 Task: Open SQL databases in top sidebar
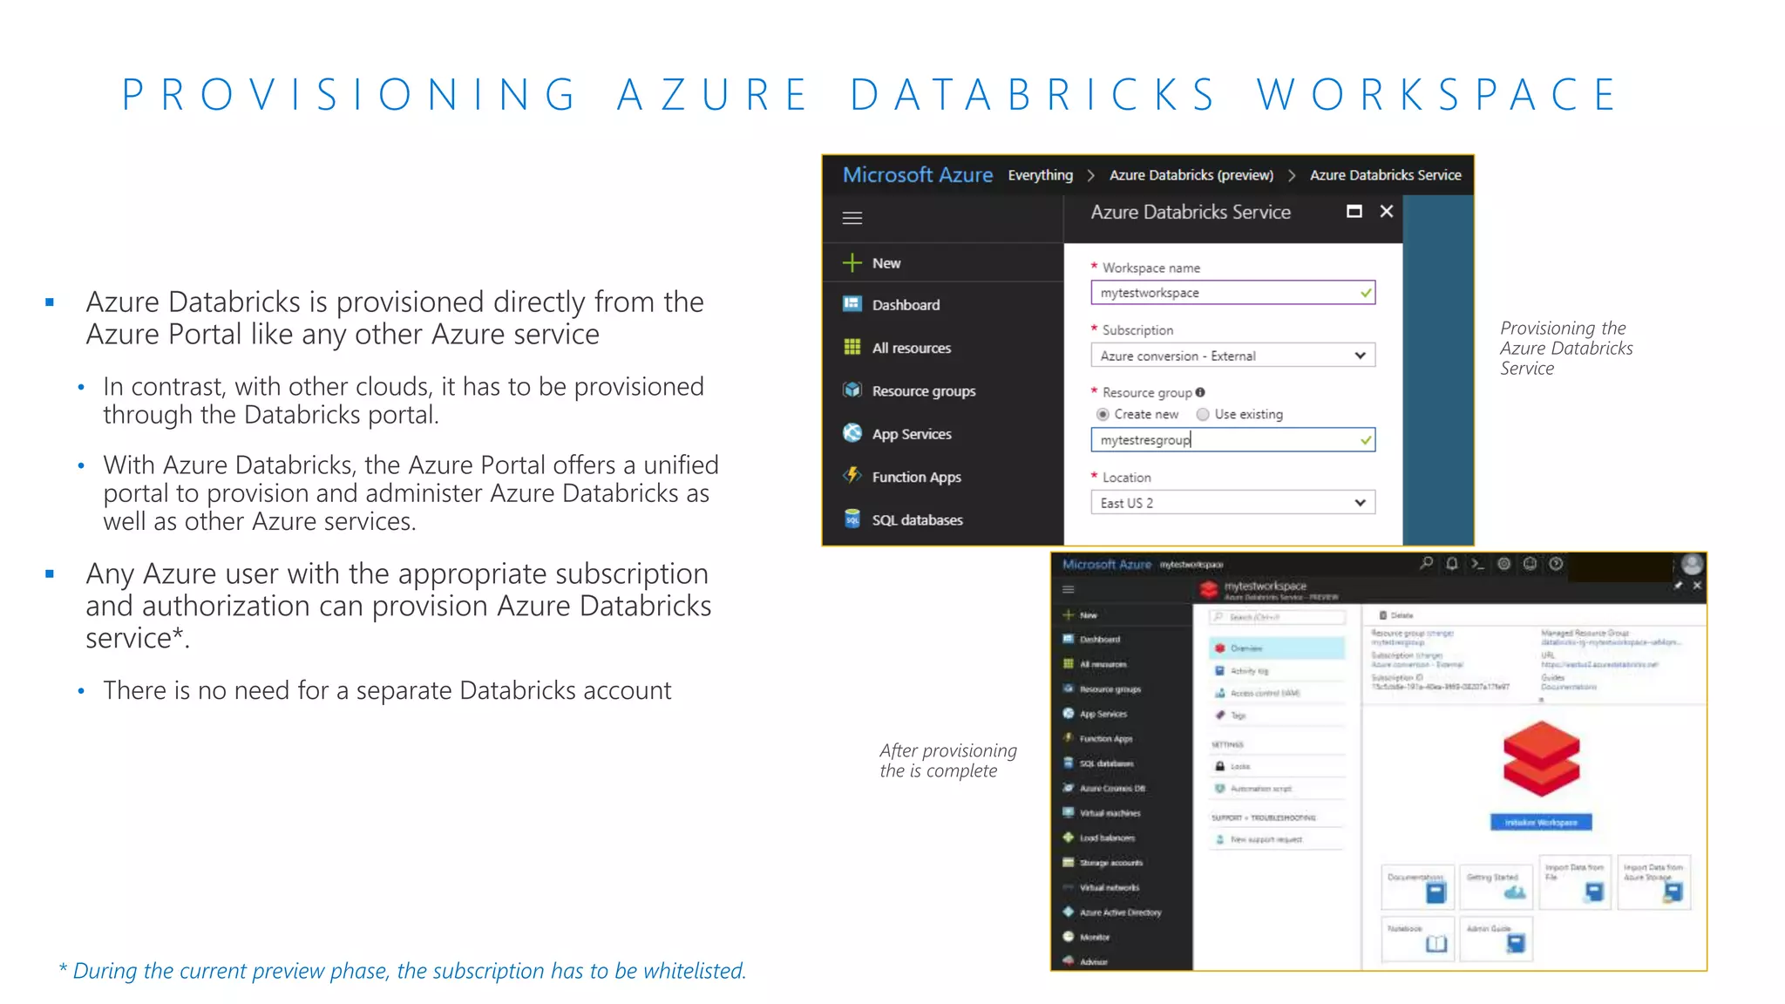(x=917, y=520)
